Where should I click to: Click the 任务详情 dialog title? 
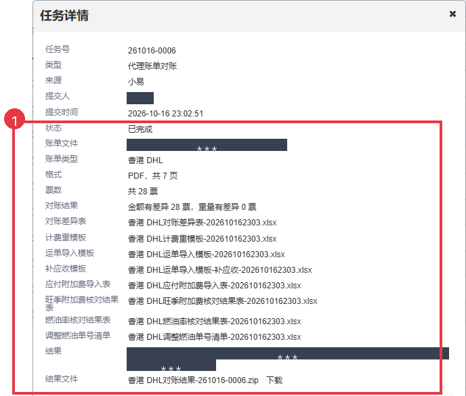click(64, 16)
